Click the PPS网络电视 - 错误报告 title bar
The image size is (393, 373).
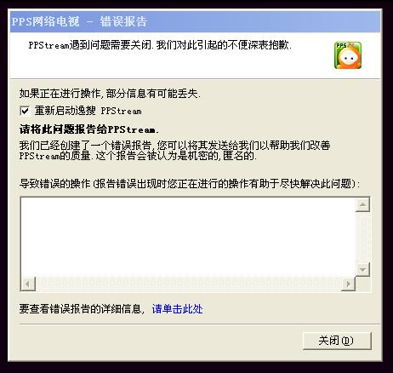[196, 21]
